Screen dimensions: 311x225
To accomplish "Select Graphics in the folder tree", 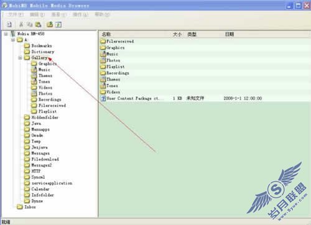I will click(47, 63).
